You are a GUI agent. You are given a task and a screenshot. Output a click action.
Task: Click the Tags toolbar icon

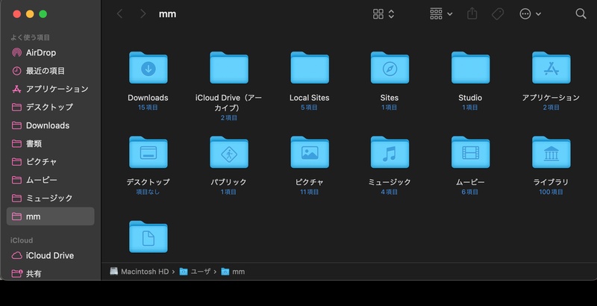[498, 14]
